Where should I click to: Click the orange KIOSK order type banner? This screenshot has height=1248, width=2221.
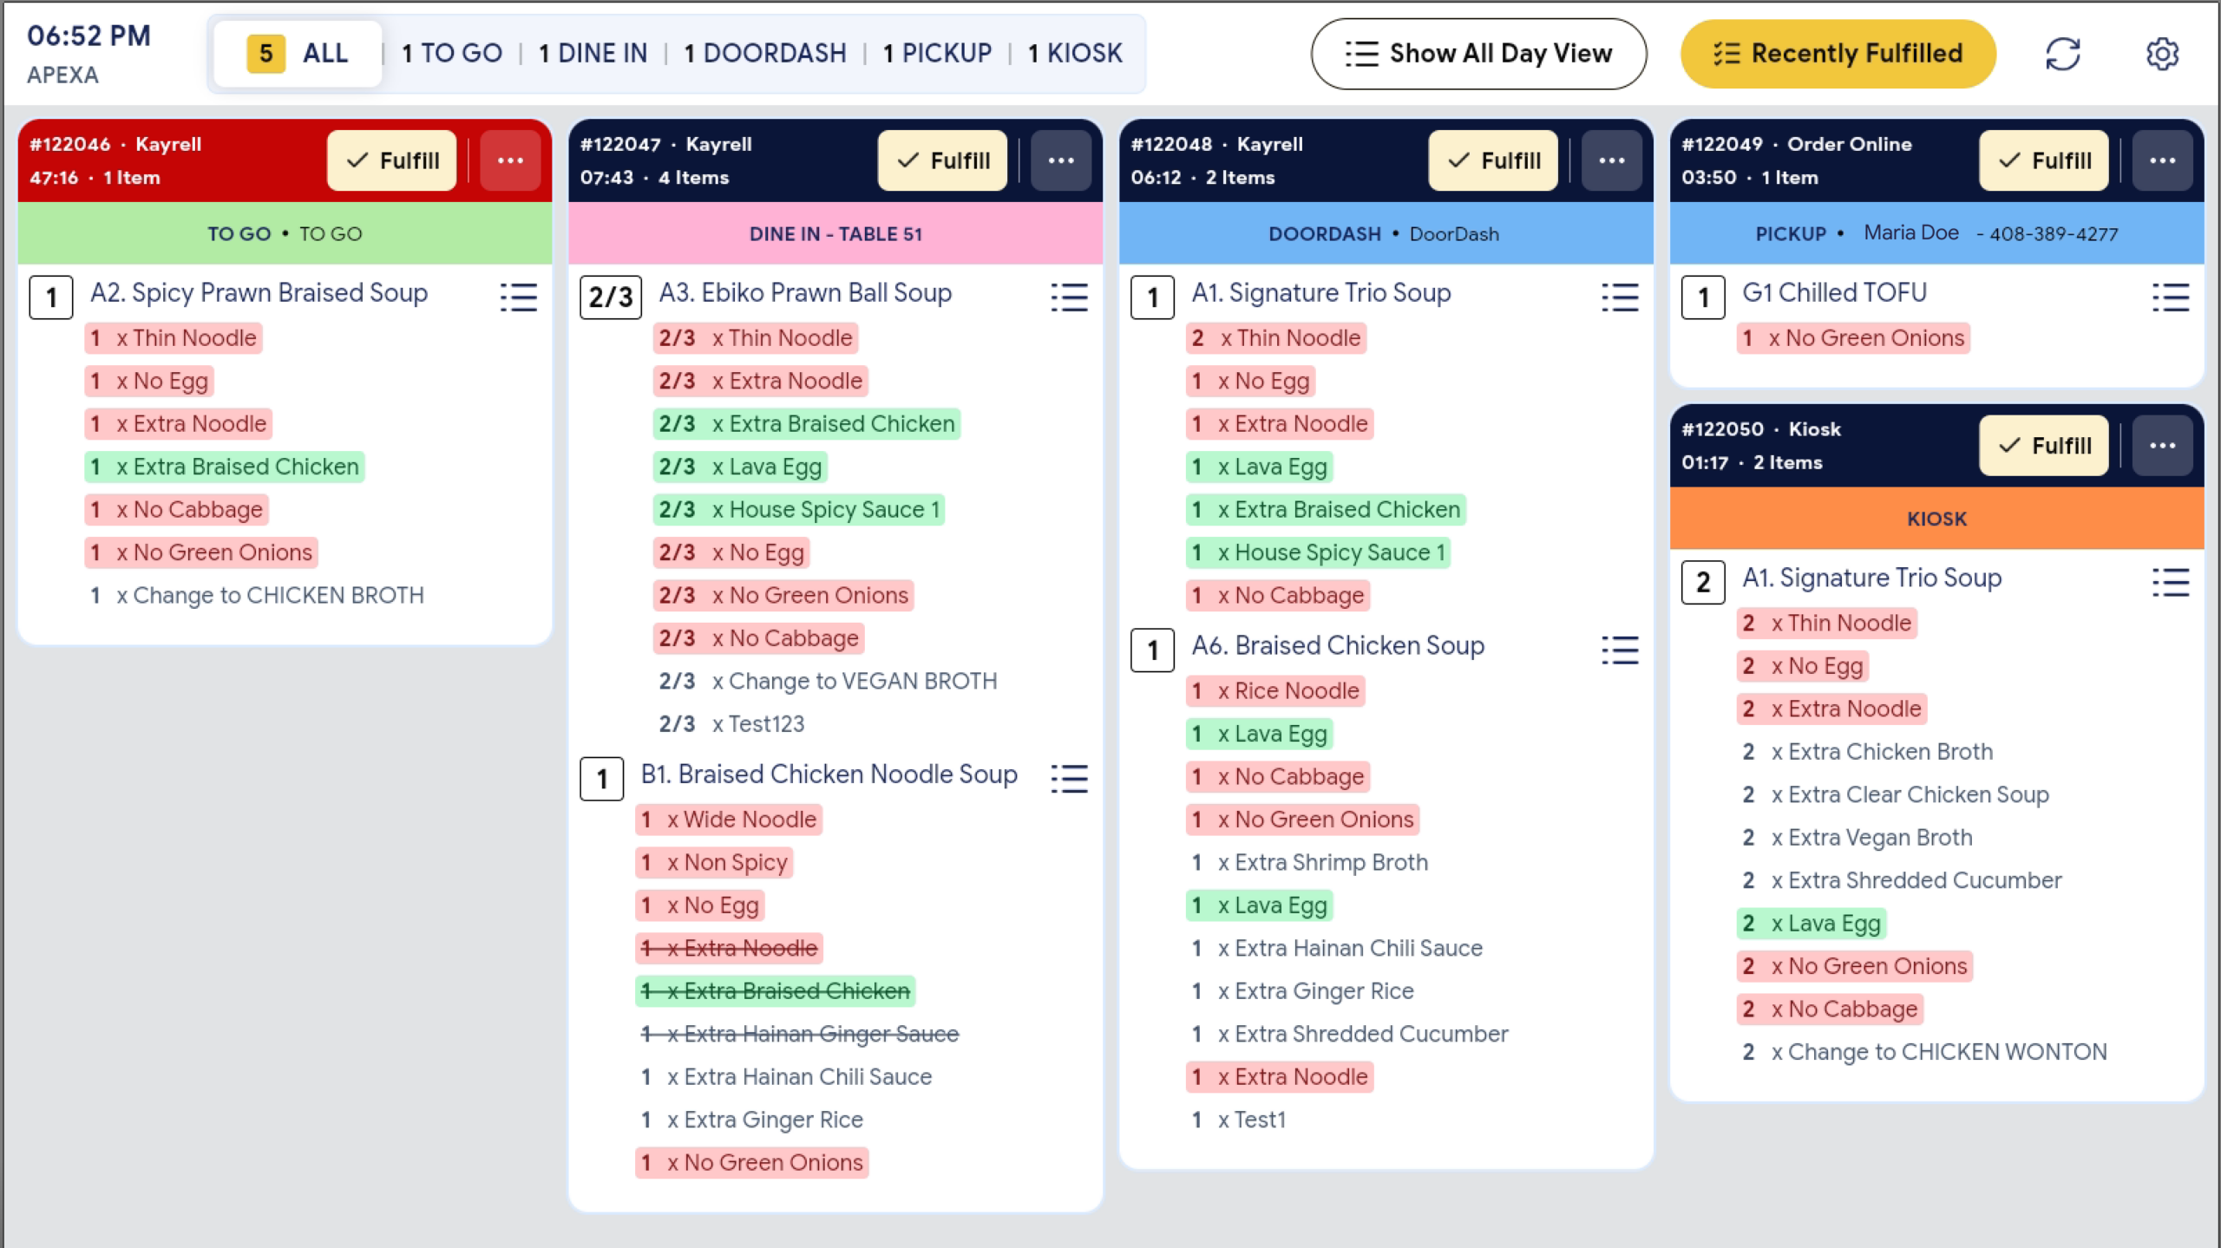(x=1936, y=519)
